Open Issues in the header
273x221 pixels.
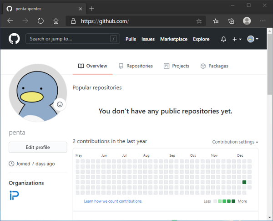(148, 39)
